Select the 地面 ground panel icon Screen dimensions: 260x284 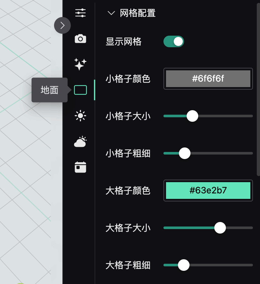(x=80, y=90)
